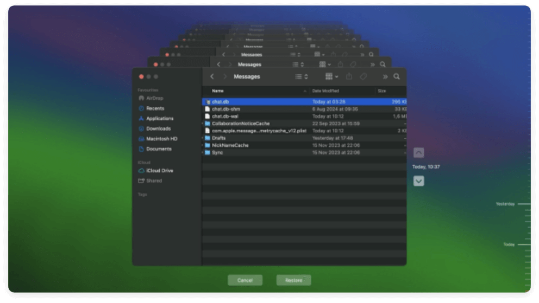Go to earlier backup with the up arrow
The width and height of the screenshot is (539, 303).
click(x=418, y=152)
